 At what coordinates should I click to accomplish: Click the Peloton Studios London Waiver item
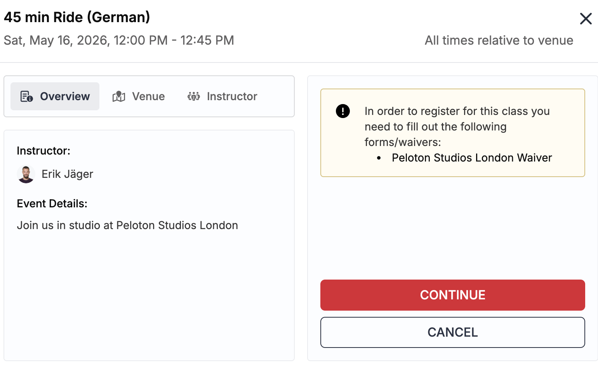[471, 158]
